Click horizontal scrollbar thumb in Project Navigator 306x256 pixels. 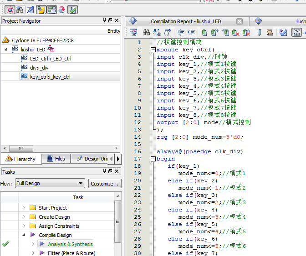tap(21, 148)
